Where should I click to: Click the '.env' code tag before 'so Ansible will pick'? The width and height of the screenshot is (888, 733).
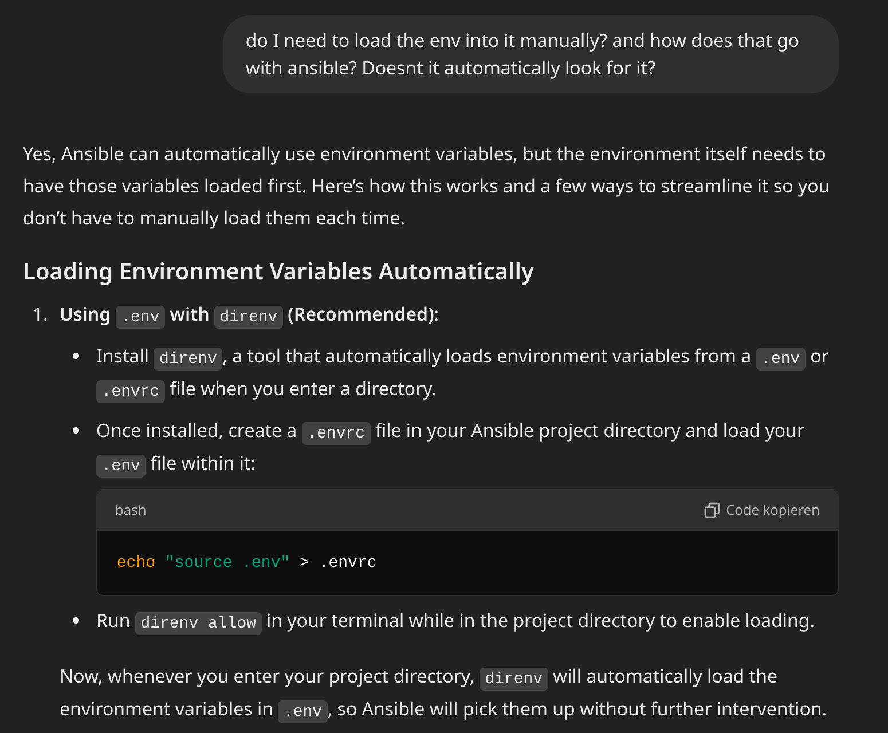(x=302, y=711)
